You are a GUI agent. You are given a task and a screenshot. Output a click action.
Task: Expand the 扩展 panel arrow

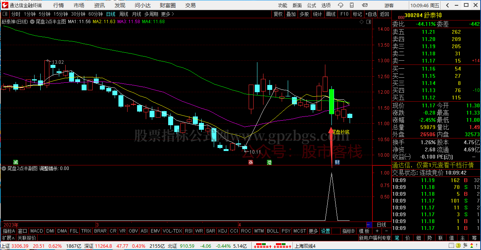coord(8,238)
